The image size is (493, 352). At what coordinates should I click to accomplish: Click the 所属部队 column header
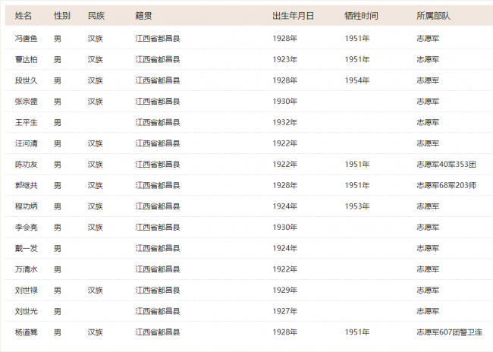click(x=434, y=15)
